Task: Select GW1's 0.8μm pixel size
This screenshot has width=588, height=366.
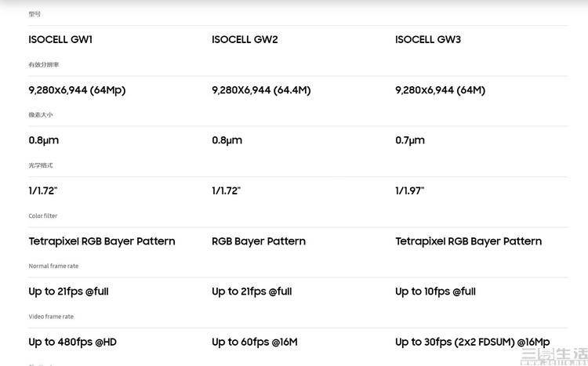Action: (44, 140)
